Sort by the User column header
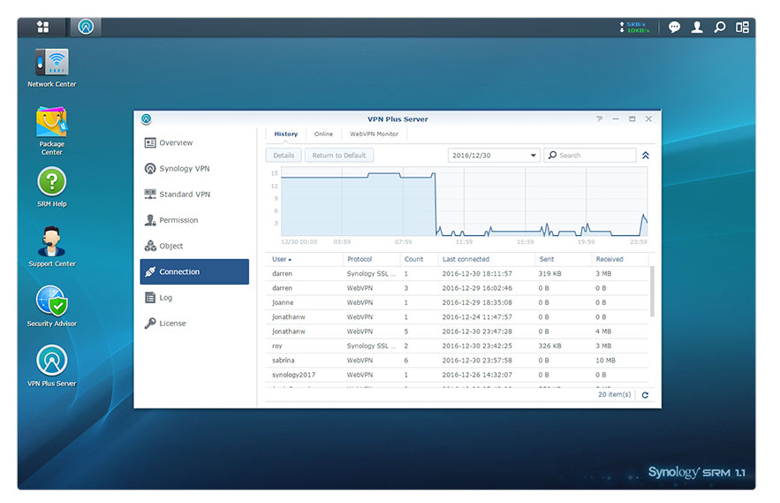The width and height of the screenshot is (780, 503). (304, 260)
